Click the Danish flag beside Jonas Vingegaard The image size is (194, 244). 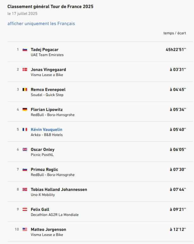[x=25, y=70]
